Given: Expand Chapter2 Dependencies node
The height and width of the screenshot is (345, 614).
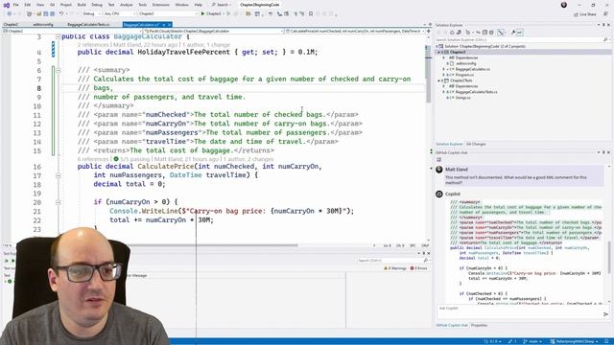Looking at the screenshot, I should pyautogui.click(x=444, y=57).
